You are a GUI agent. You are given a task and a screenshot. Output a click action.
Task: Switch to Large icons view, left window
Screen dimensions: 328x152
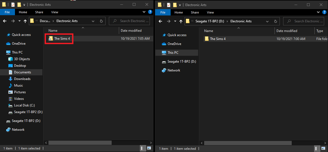point(149,148)
